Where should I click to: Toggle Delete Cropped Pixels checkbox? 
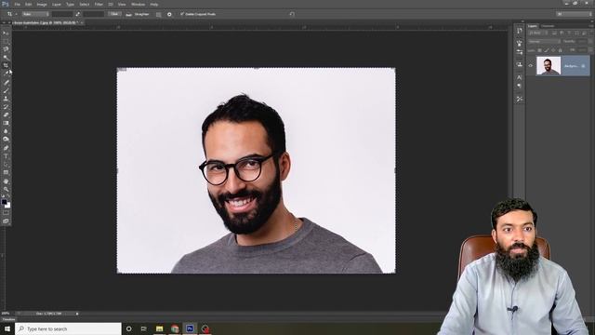[182, 14]
